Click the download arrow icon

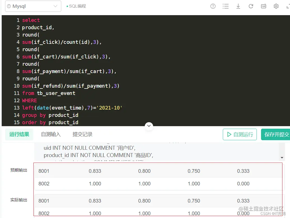238,6
